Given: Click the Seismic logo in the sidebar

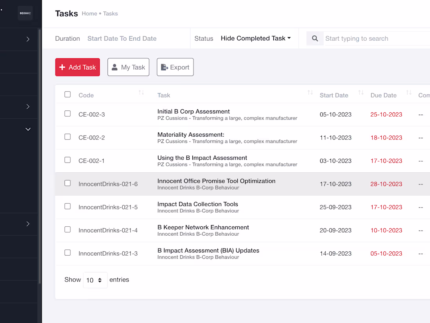Looking at the screenshot, I should click(x=25, y=13).
